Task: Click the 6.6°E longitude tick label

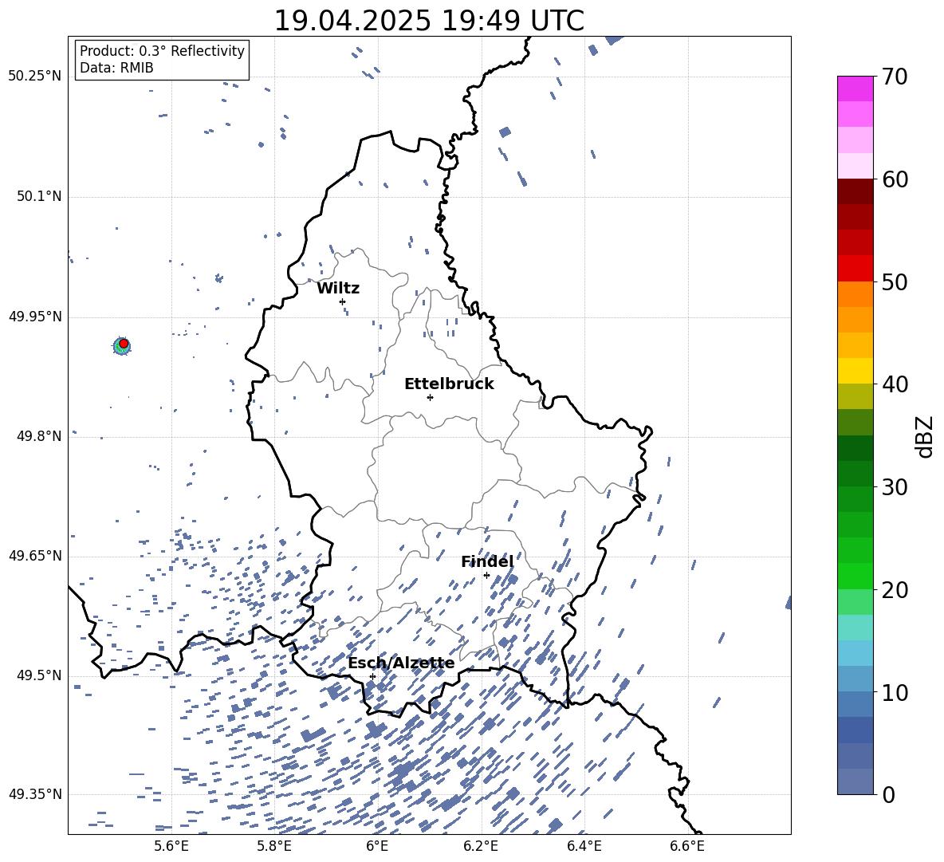Action: point(687,847)
